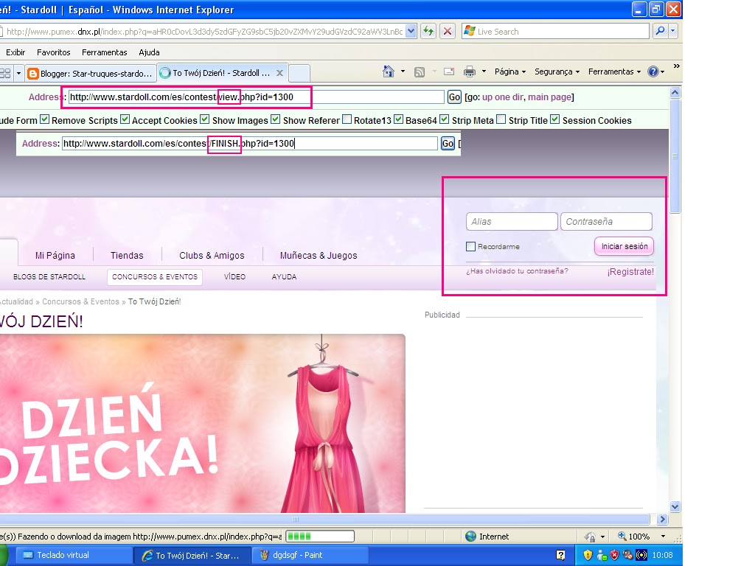Open the Ajuda menu
Image resolution: width=755 pixels, height=566 pixels.
(x=149, y=52)
